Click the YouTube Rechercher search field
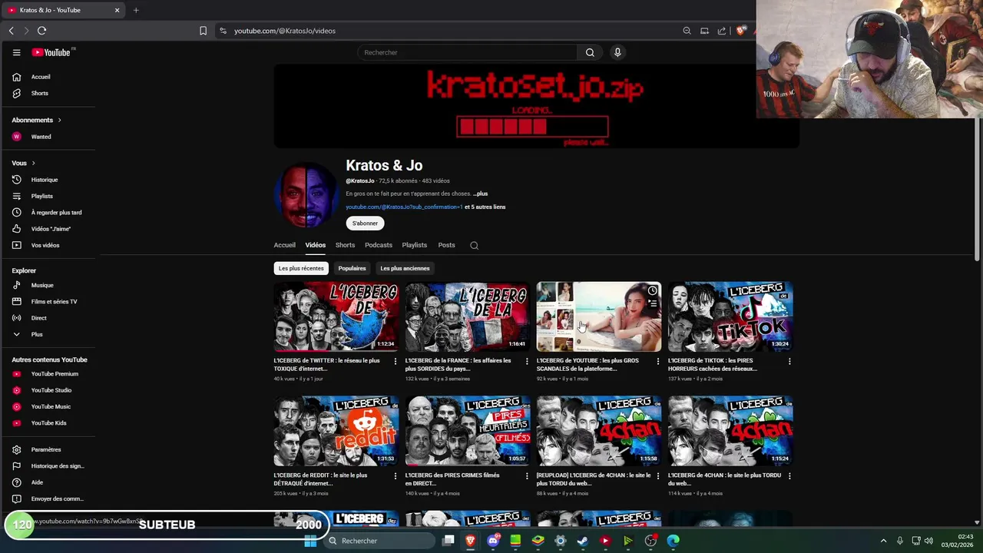 click(x=467, y=52)
